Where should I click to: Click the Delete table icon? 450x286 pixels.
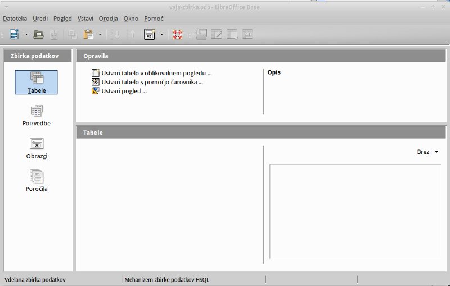pyautogui.click(x=232, y=34)
